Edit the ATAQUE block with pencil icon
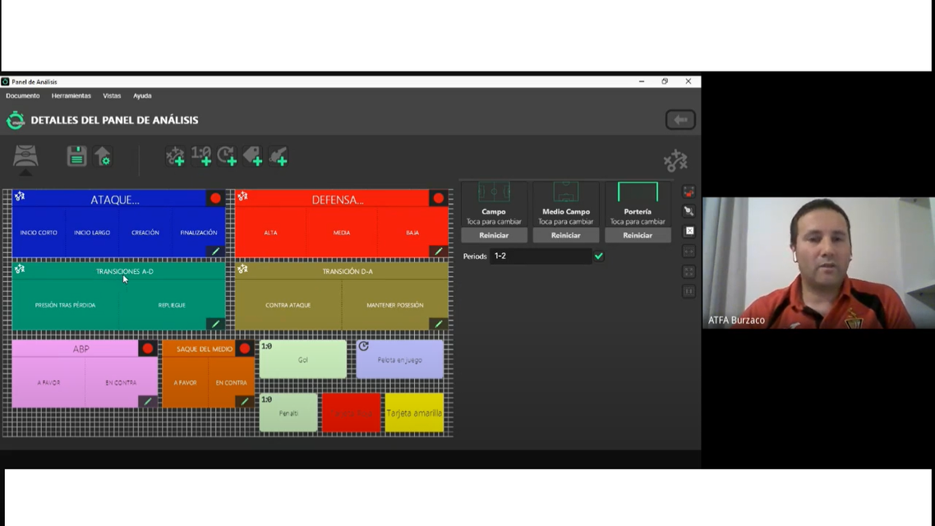 (215, 251)
